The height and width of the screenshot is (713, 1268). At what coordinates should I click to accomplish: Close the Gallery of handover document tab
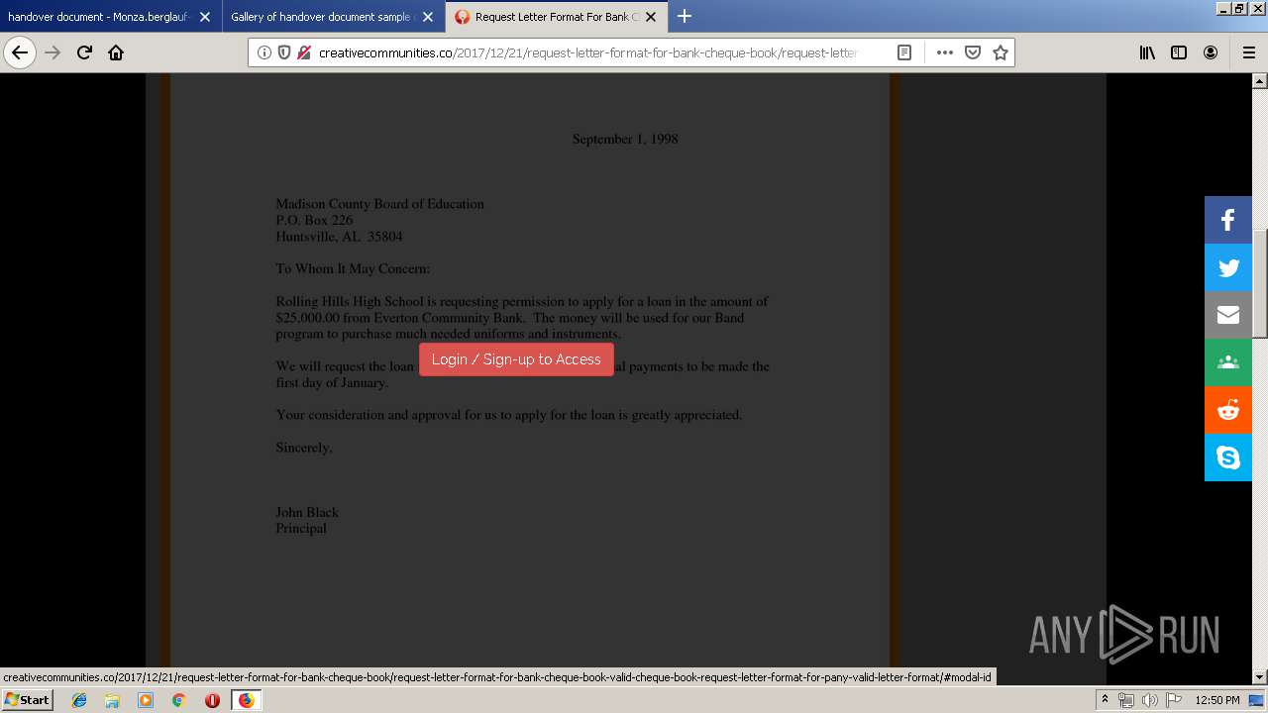tap(428, 17)
